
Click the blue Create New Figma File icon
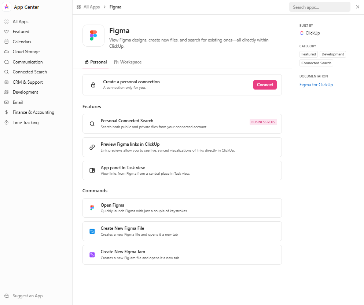click(92, 231)
